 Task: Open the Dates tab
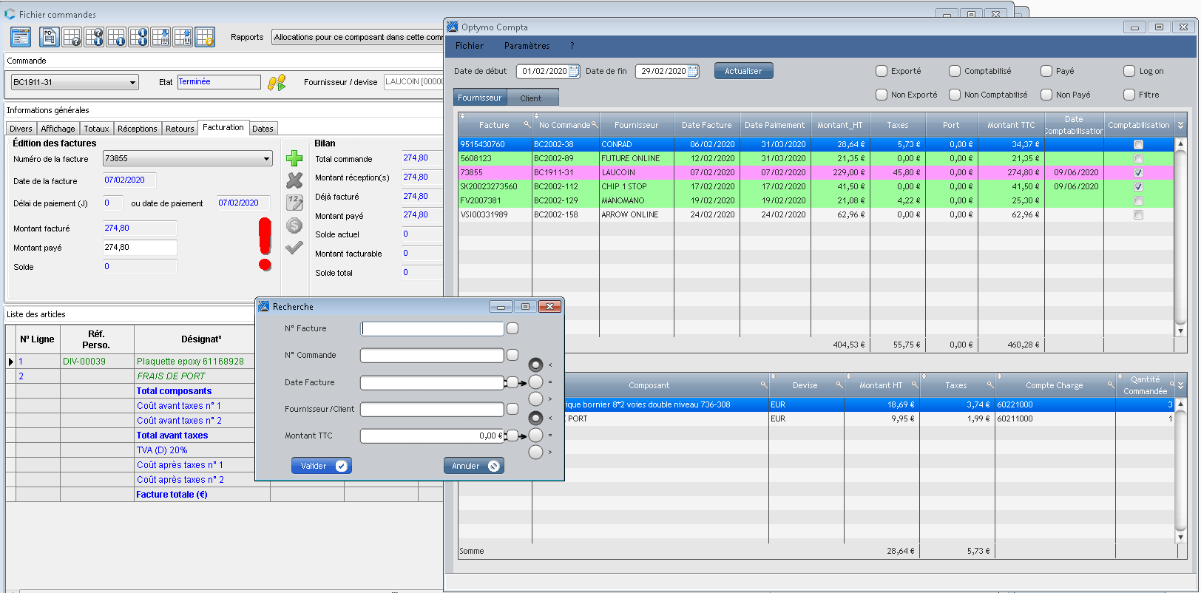[x=263, y=129]
